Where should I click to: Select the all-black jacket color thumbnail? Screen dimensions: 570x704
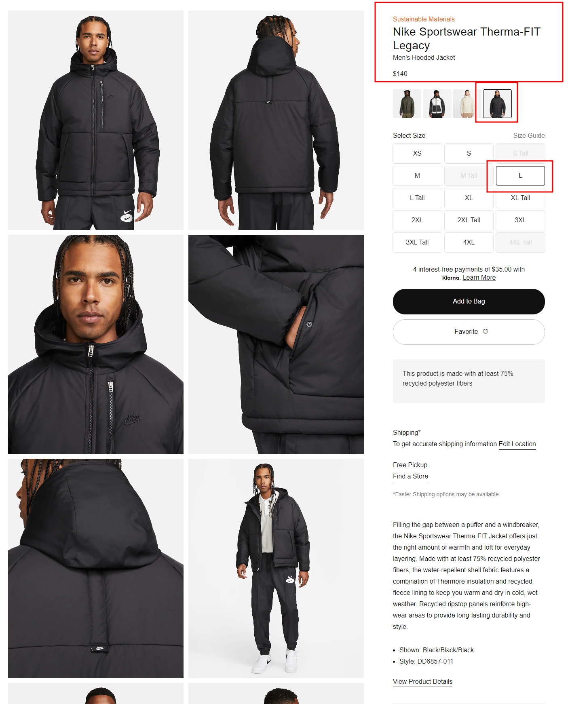point(497,104)
